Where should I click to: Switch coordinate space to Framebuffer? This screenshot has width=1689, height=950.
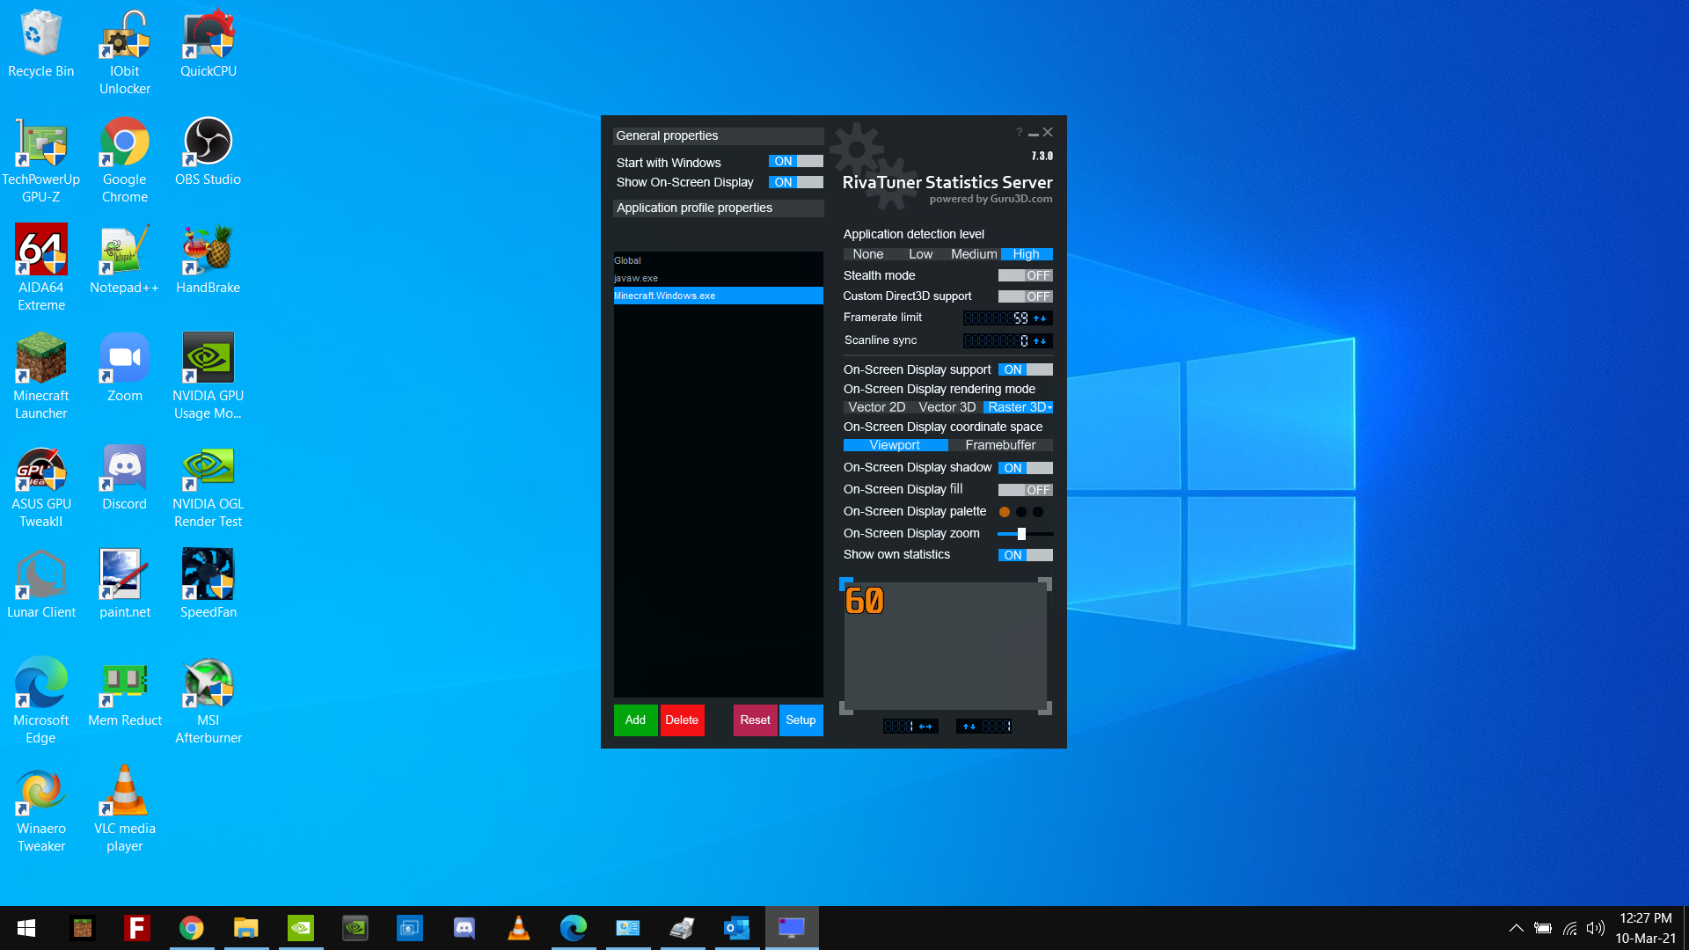1000,445
